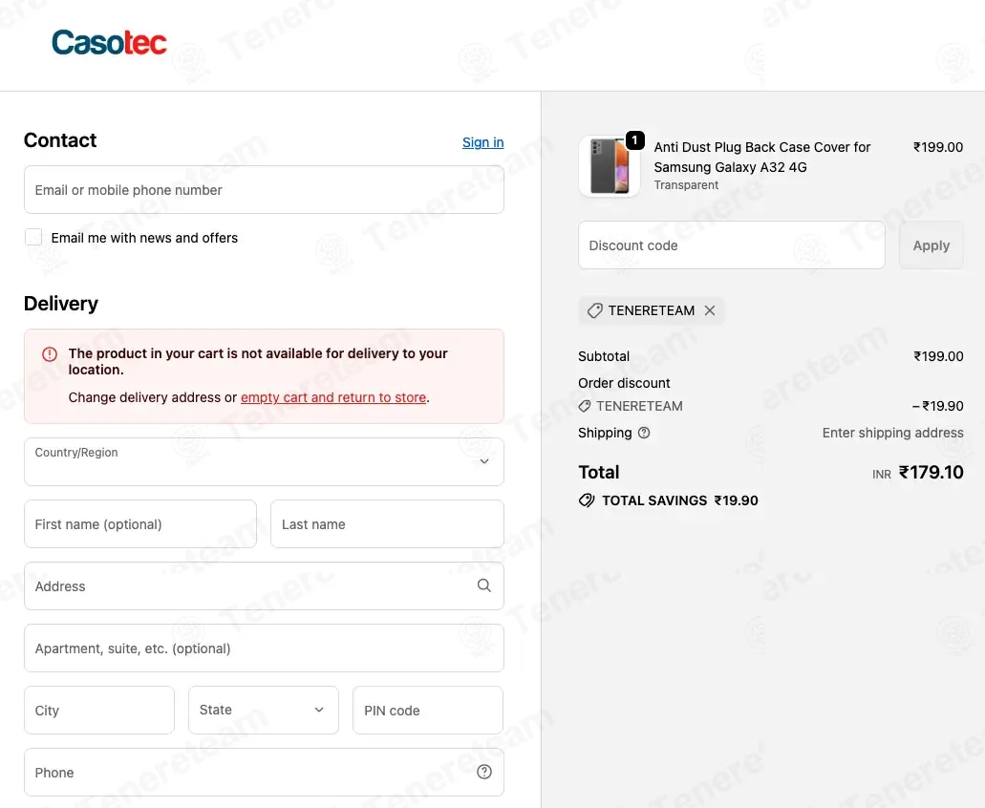The height and width of the screenshot is (808, 985).
Task: Open the Country/Region dropdown
Action: (x=264, y=461)
